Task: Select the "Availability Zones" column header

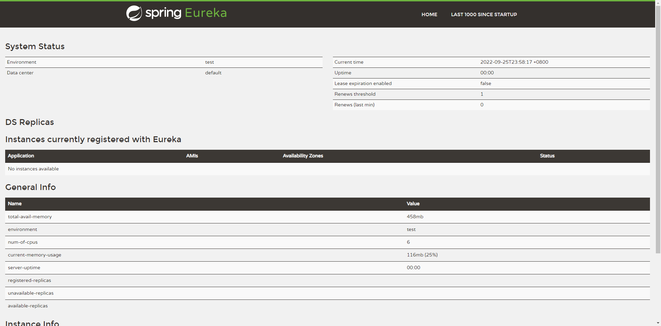Action: click(303, 156)
